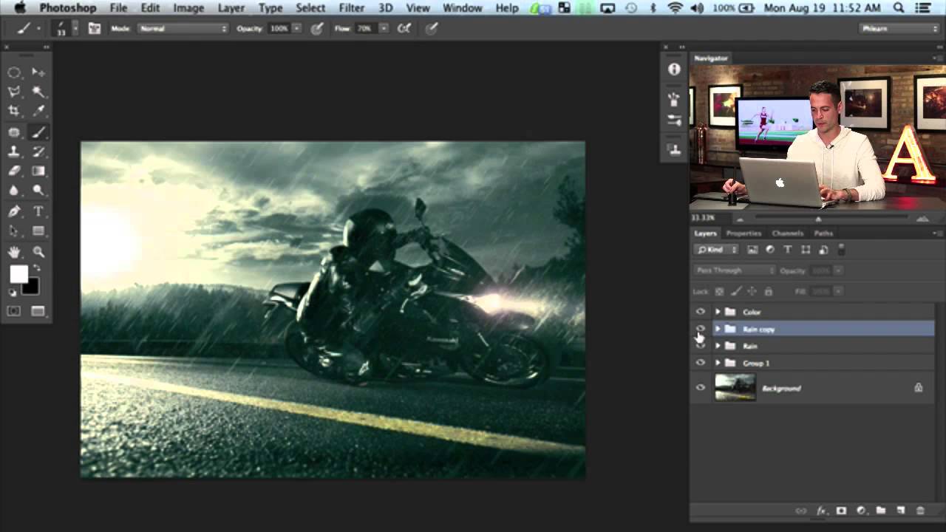Create a new group folder
946x532 pixels.
881,511
